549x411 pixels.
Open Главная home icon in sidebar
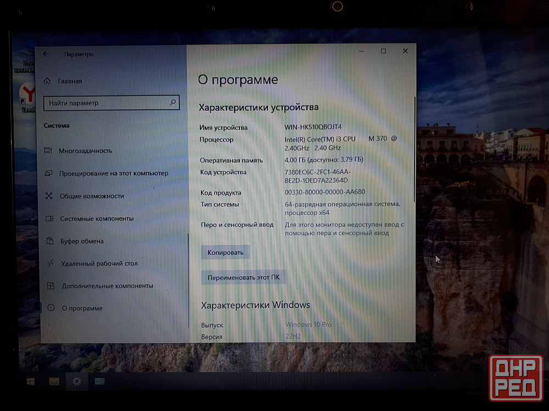[47, 81]
